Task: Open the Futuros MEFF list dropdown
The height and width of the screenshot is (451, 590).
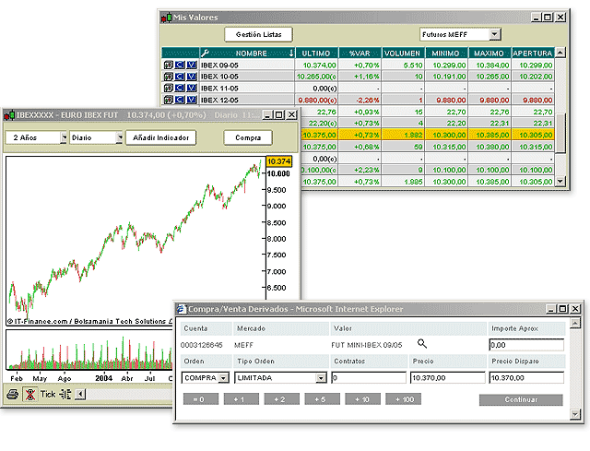Action: pos(495,34)
